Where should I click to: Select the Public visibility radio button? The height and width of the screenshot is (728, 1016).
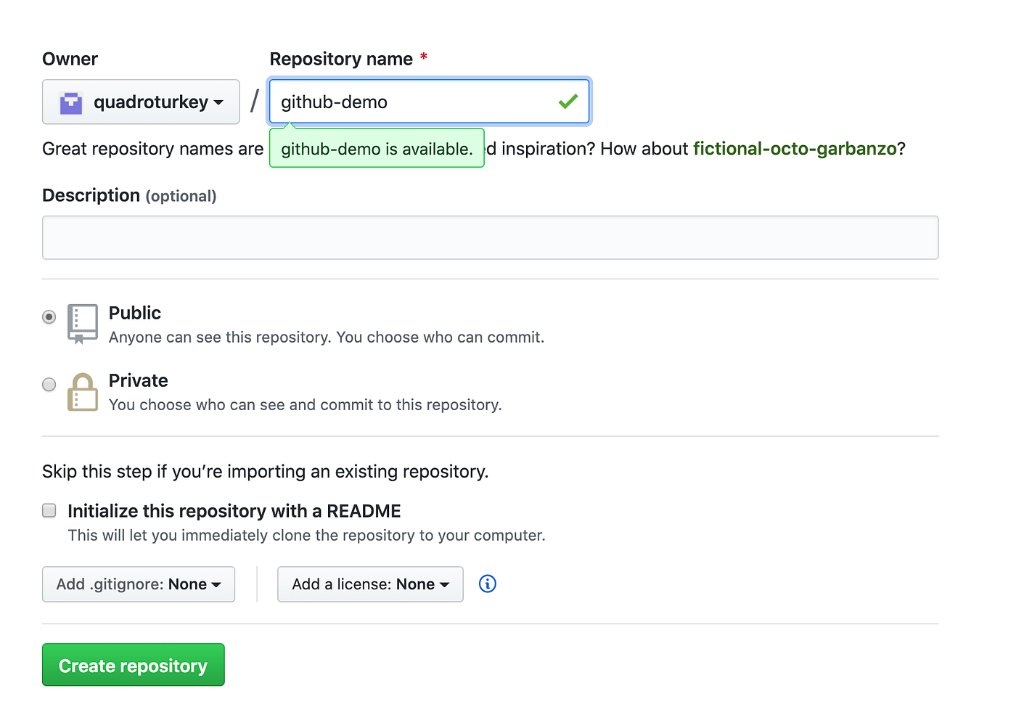click(49, 316)
